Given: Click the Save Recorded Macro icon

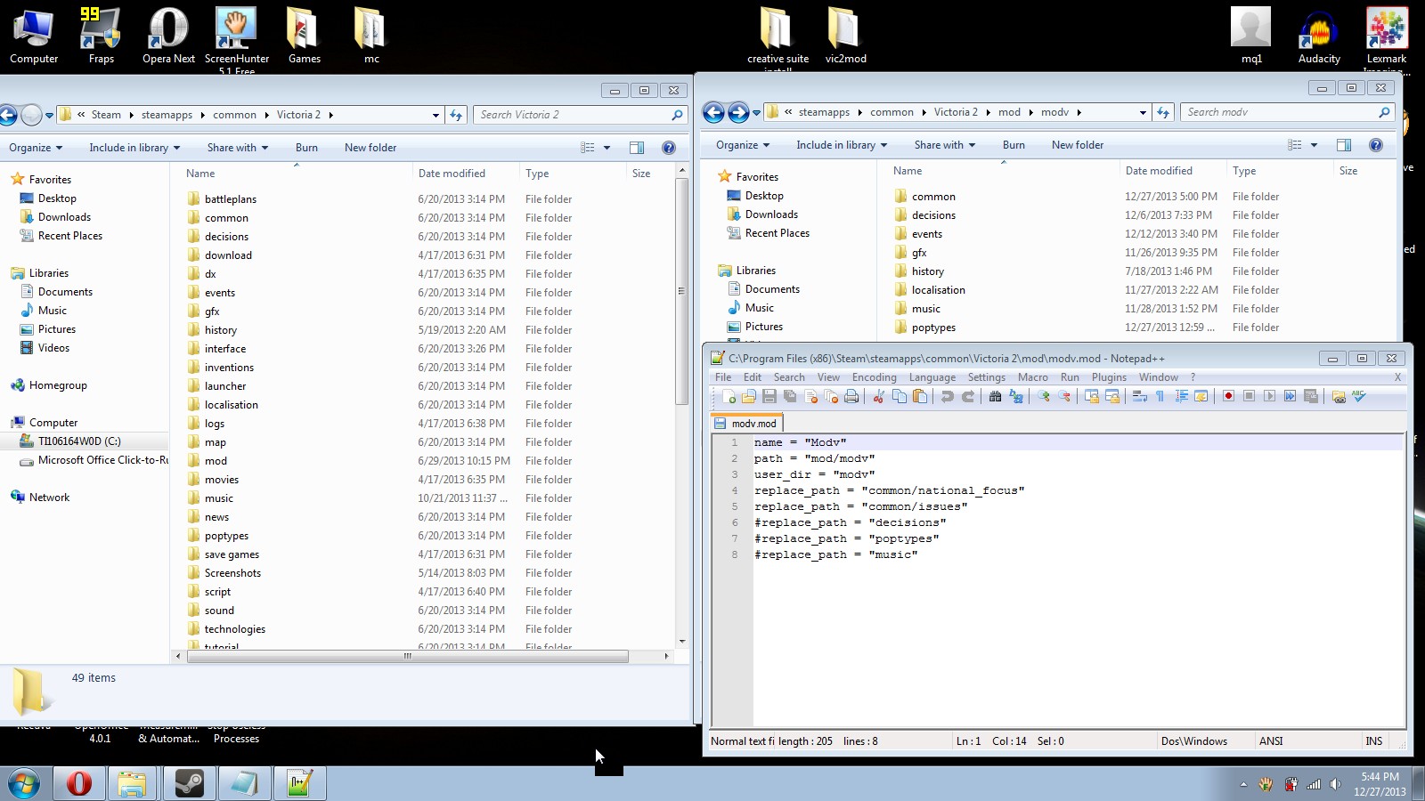Looking at the screenshot, I should point(1311,397).
